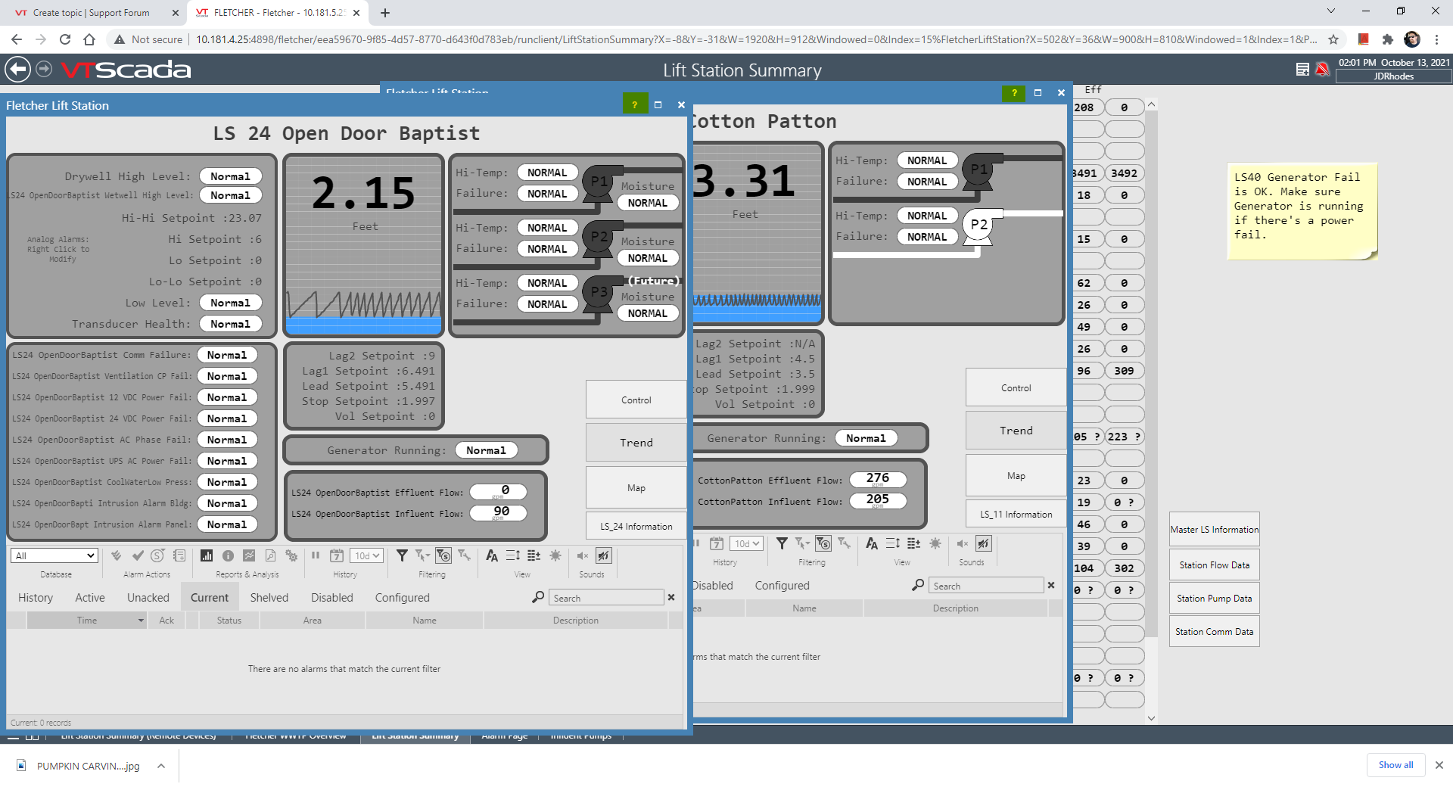Image resolution: width=1453 pixels, height=787 pixels.
Task: Open the All database dropdown
Action: point(54,556)
